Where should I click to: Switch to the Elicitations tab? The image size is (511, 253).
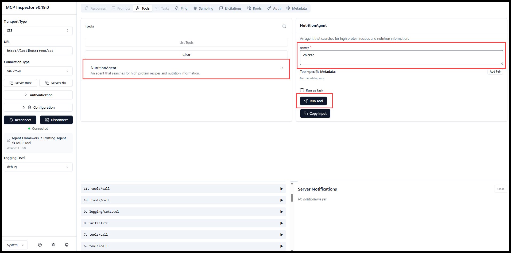tap(230, 8)
